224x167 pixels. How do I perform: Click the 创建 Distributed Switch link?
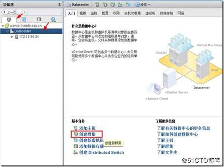click(x=102, y=152)
